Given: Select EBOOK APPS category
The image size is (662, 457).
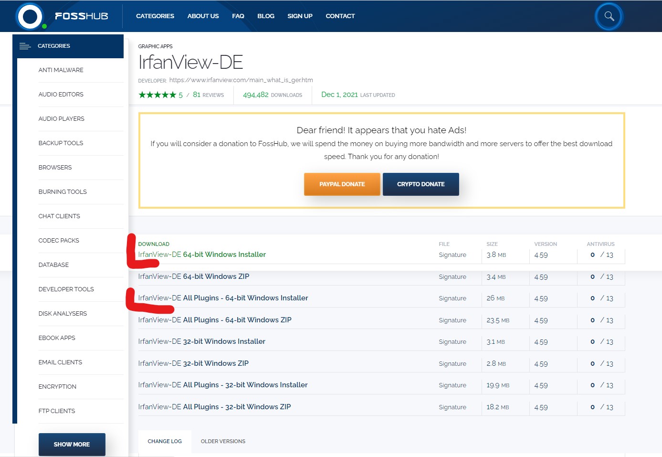Looking at the screenshot, I should pos(57,338).
